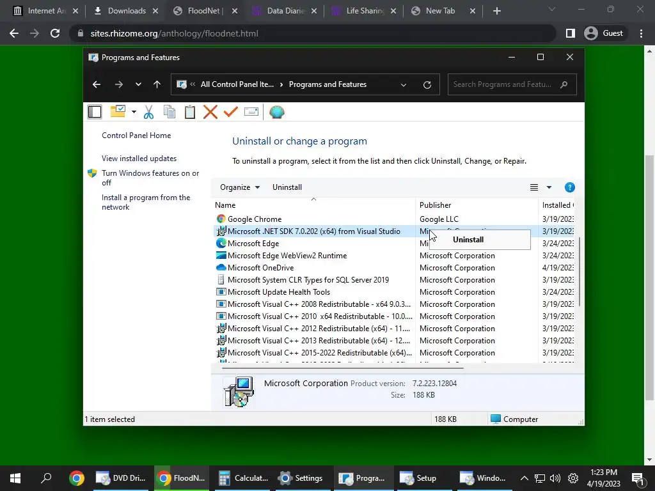Reload the Chrome page
The height and width of the screenshot is (491, 655).
pyautogui.click(x=55, y=33)
